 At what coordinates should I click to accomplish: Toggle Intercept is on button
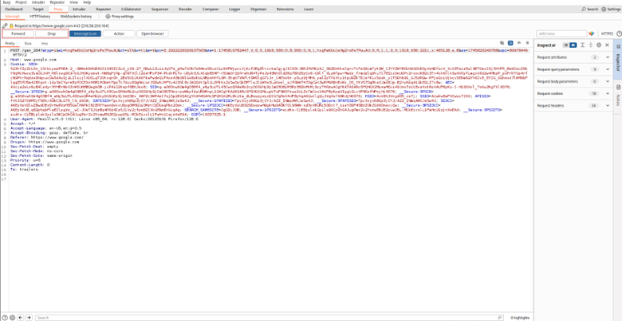click(85, 34)
